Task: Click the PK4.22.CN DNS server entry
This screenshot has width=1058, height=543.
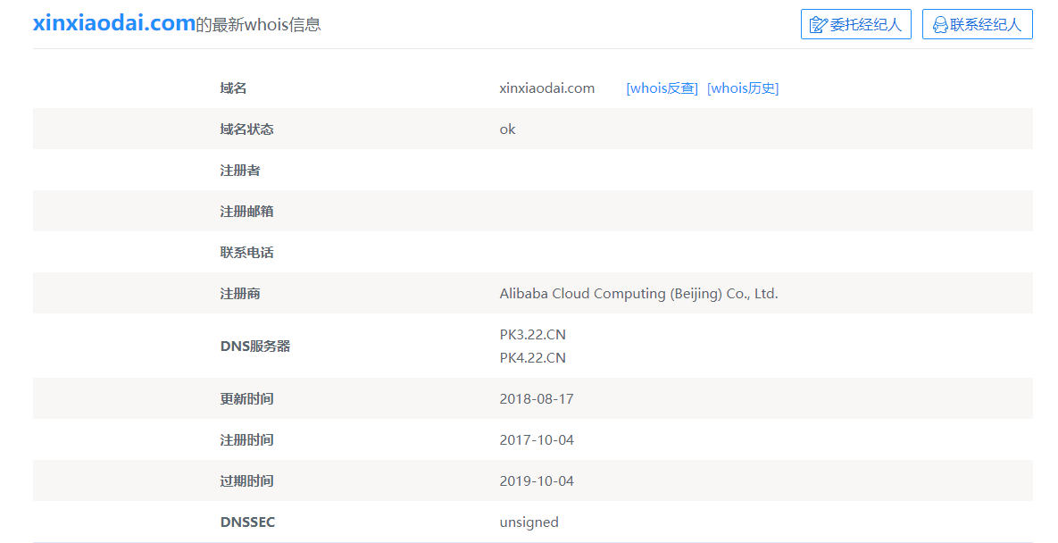Action: pyautogui.click(x=532, y=358)
